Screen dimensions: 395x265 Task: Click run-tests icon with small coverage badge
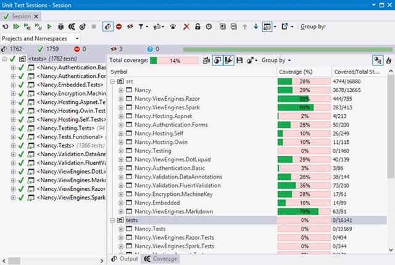click(27, 27)
